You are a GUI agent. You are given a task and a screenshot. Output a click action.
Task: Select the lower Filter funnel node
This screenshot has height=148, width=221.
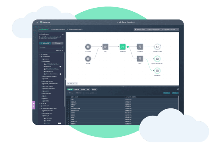[140, 59]
